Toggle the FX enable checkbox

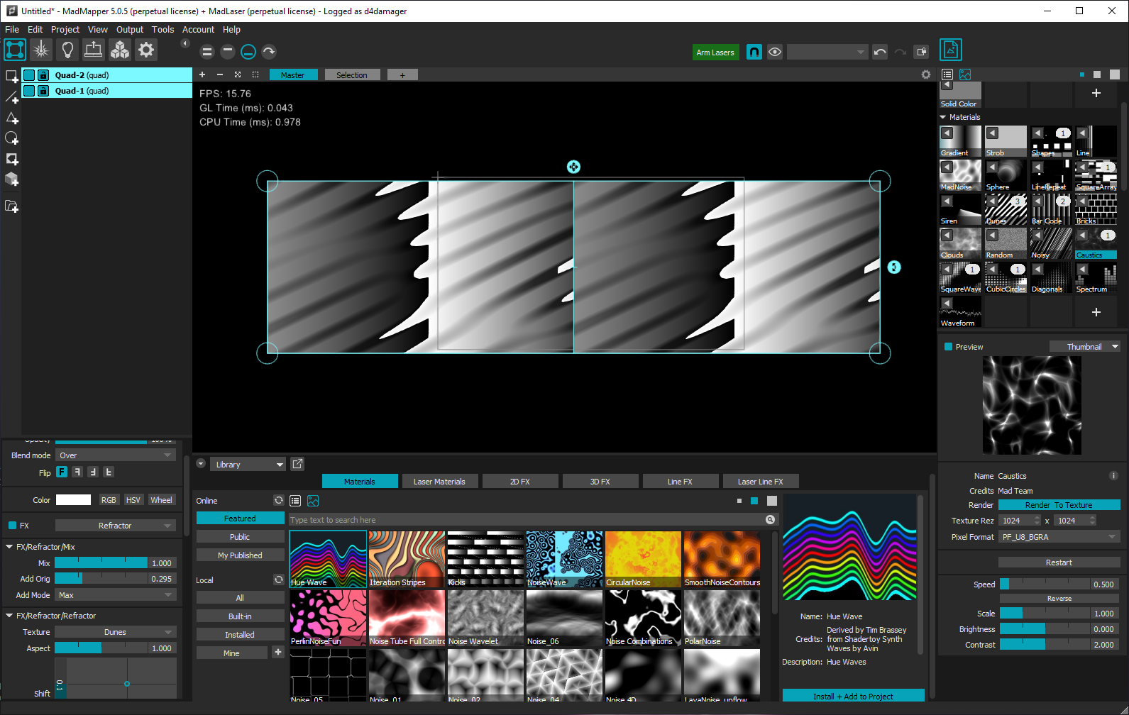pyautogui.click(x=12, y=526)
